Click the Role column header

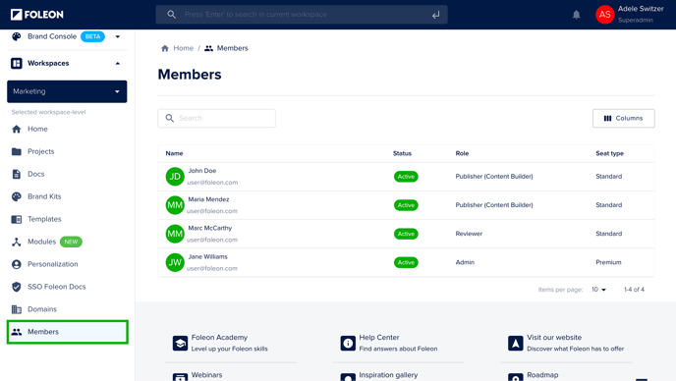[x=462, y=153]
